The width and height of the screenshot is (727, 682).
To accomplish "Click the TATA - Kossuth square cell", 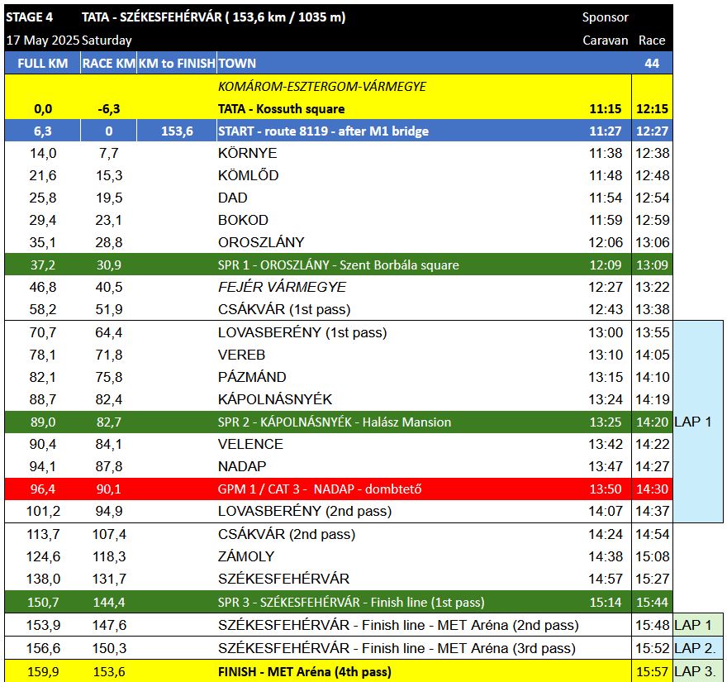I will point(281,109).
